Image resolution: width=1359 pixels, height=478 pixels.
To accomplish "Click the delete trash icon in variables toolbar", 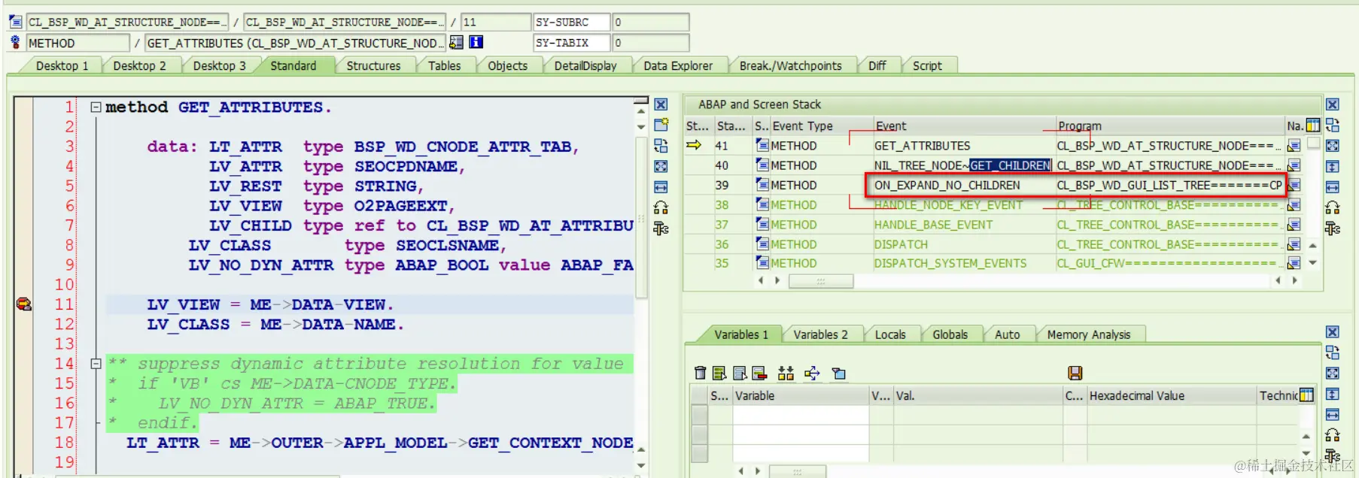I will [x=701, y=373].
